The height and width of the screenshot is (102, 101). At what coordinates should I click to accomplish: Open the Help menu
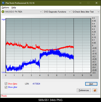click(14, 8)
